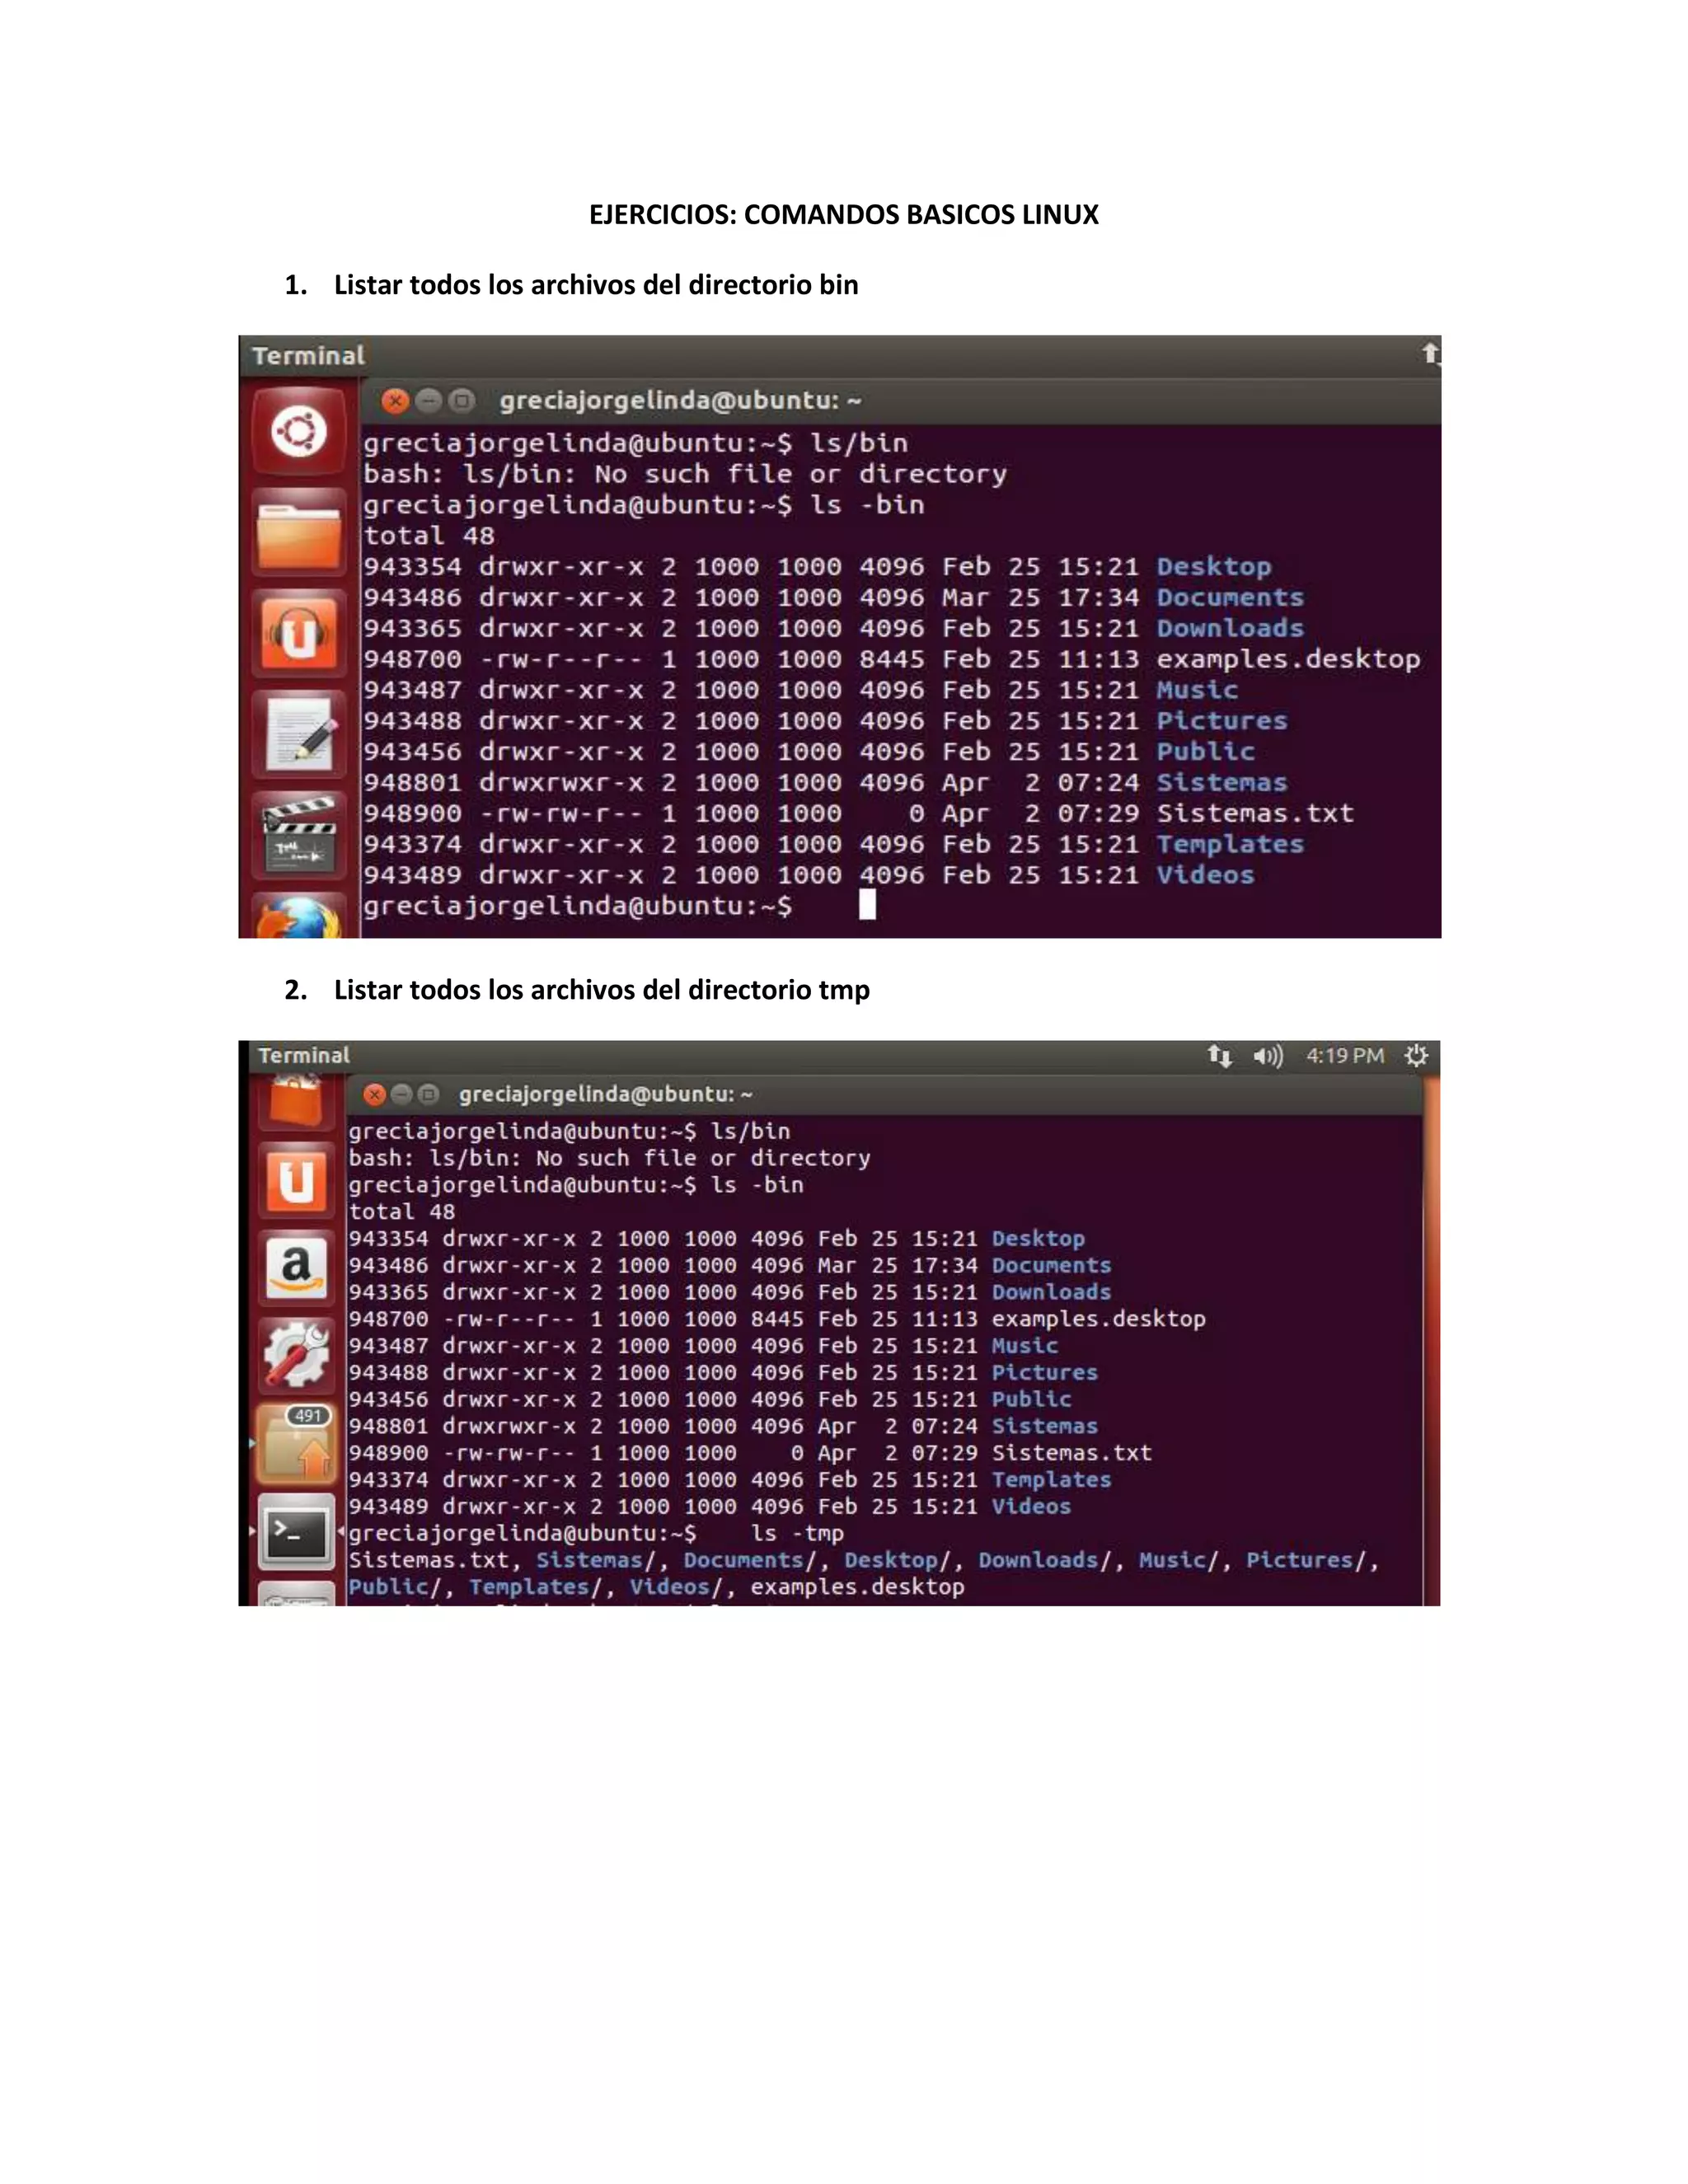Open Ubuntu Dash home launcher icon
Viewport: 1688px width, 2184px height.
(299, 432)
